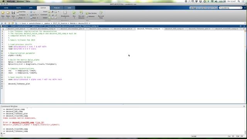The width and height of the screenshot is (247, 139).
Task: Click the Insert function fx icon
Action: [x=52, y=12]
